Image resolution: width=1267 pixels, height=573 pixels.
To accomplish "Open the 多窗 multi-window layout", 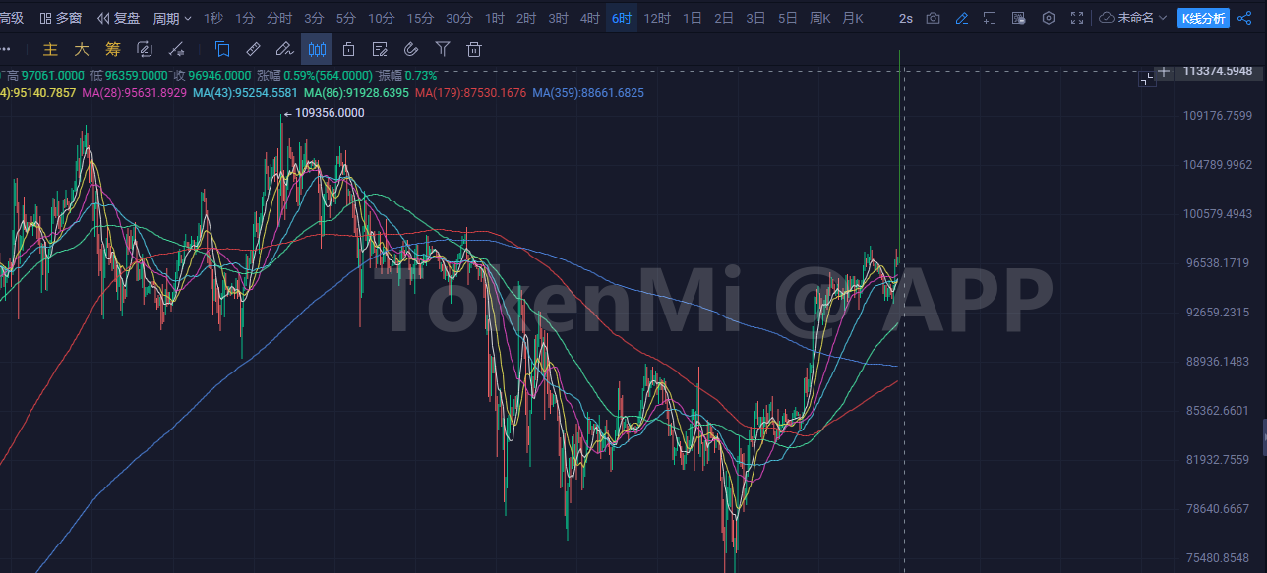I will pyautogui.click(x=61, y=18).
